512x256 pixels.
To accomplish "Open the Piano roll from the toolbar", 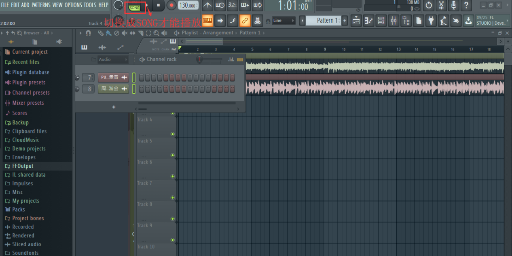I will tap(368, 20).
